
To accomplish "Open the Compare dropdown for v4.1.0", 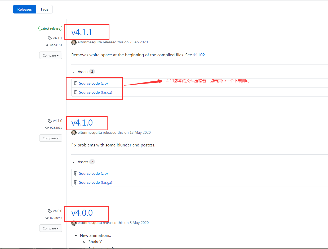I will pos(51,138).
